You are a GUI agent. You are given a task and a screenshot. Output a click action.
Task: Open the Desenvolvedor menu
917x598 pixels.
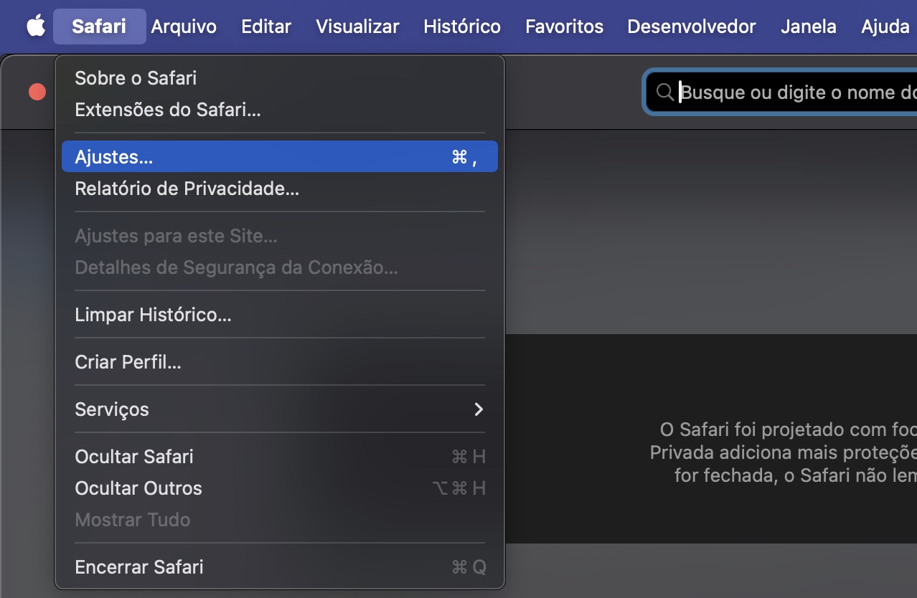[691, 26]
